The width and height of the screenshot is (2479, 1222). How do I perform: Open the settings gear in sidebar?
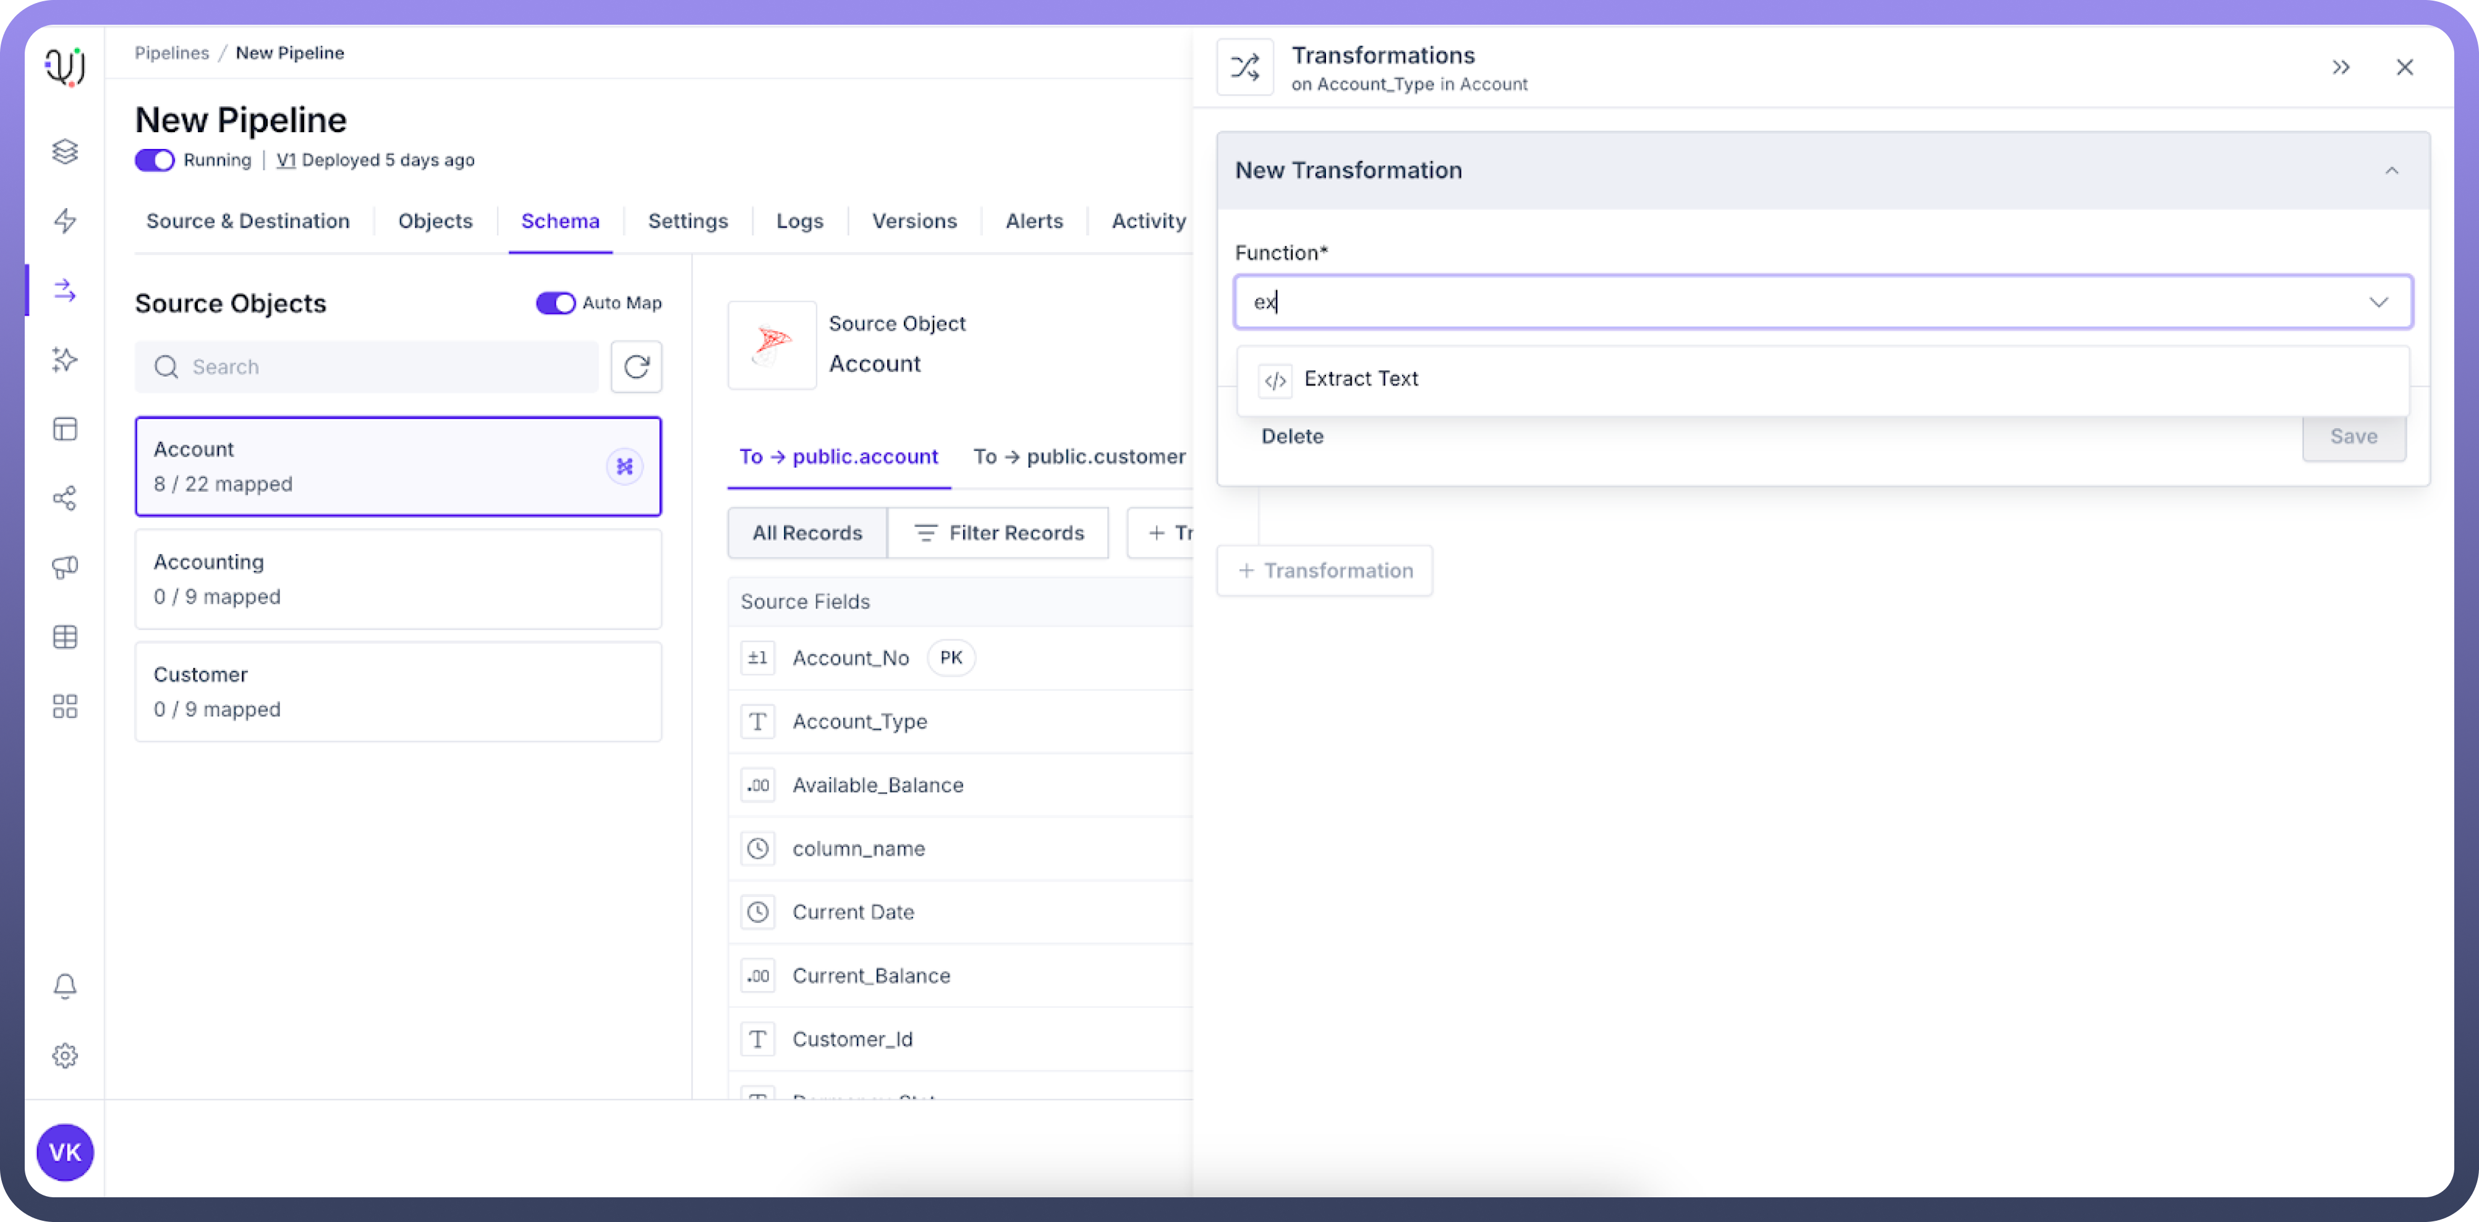pyautogui.click(x=64, y=1056)
